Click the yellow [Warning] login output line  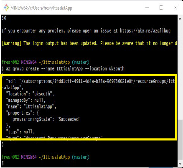click(x=89, y=43)
